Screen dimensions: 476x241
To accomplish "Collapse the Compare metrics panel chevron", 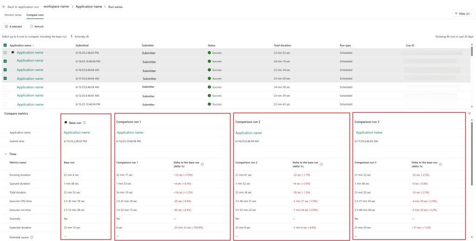I will 469,113.
